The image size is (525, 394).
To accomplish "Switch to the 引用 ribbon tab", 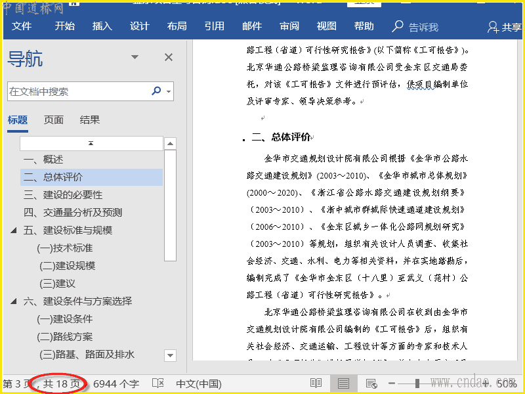I will tap(215, 26).
